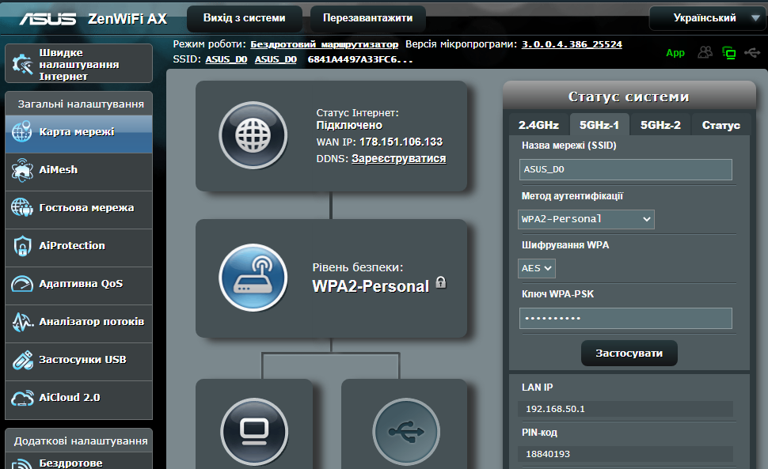Open AiCloud 2.0 menu item
This screenshot has width=768, height=469.
(x=79, y=400)
